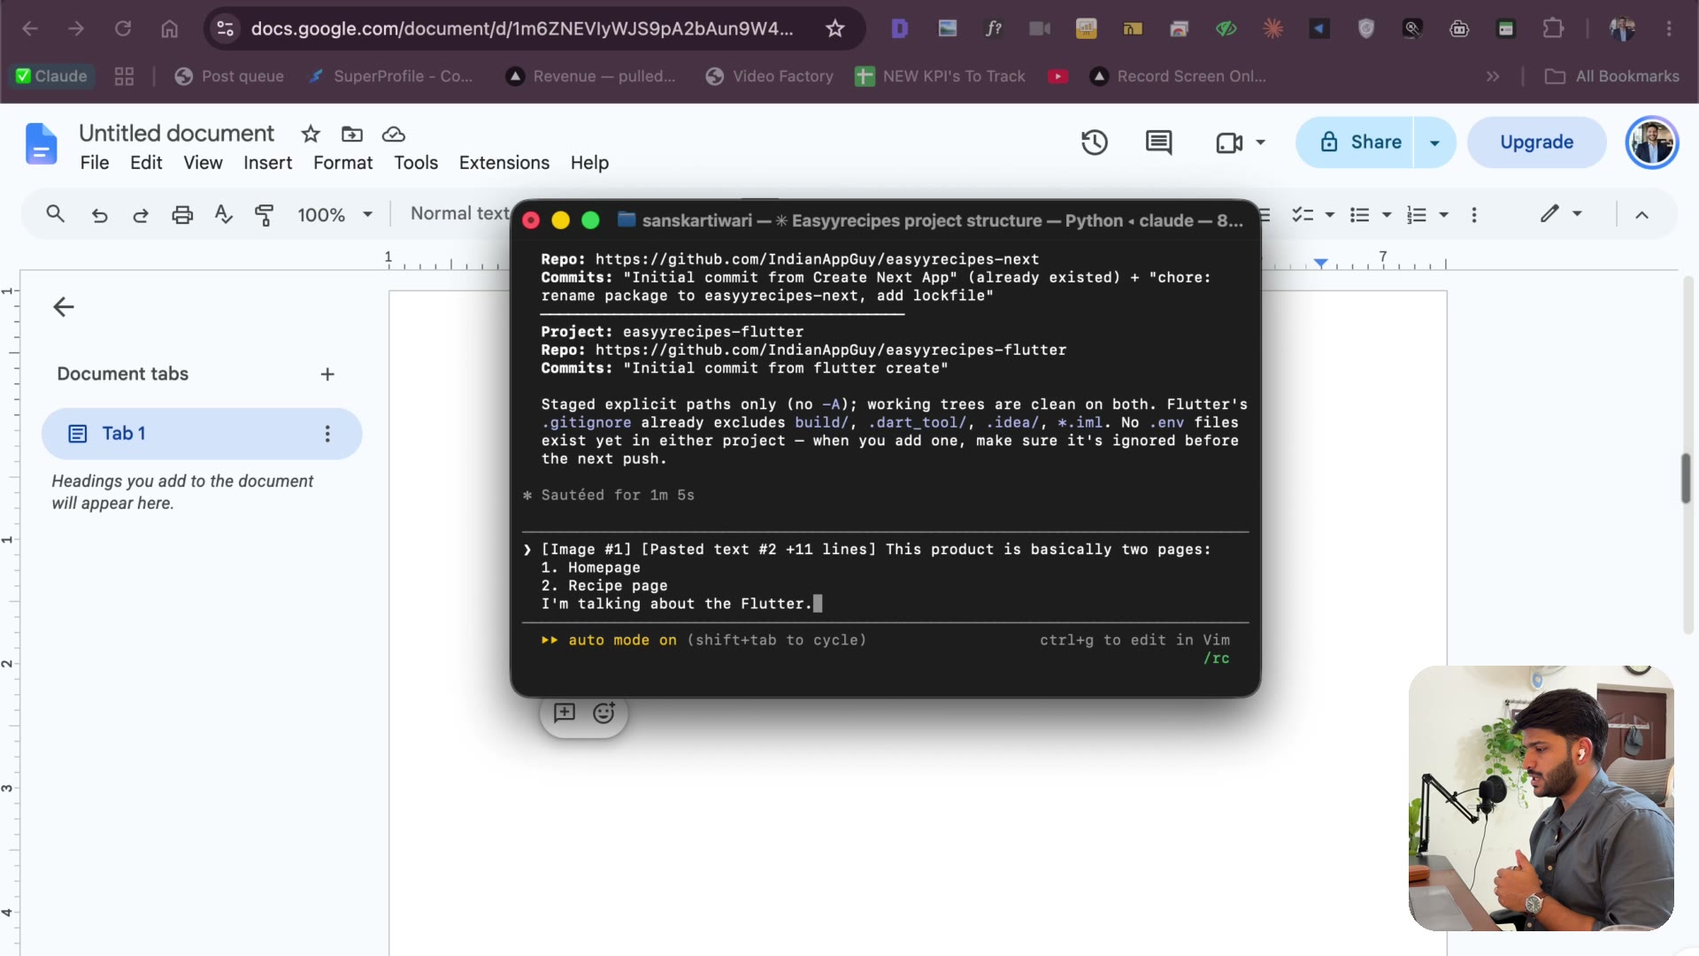Open the Edit menu

146,163
